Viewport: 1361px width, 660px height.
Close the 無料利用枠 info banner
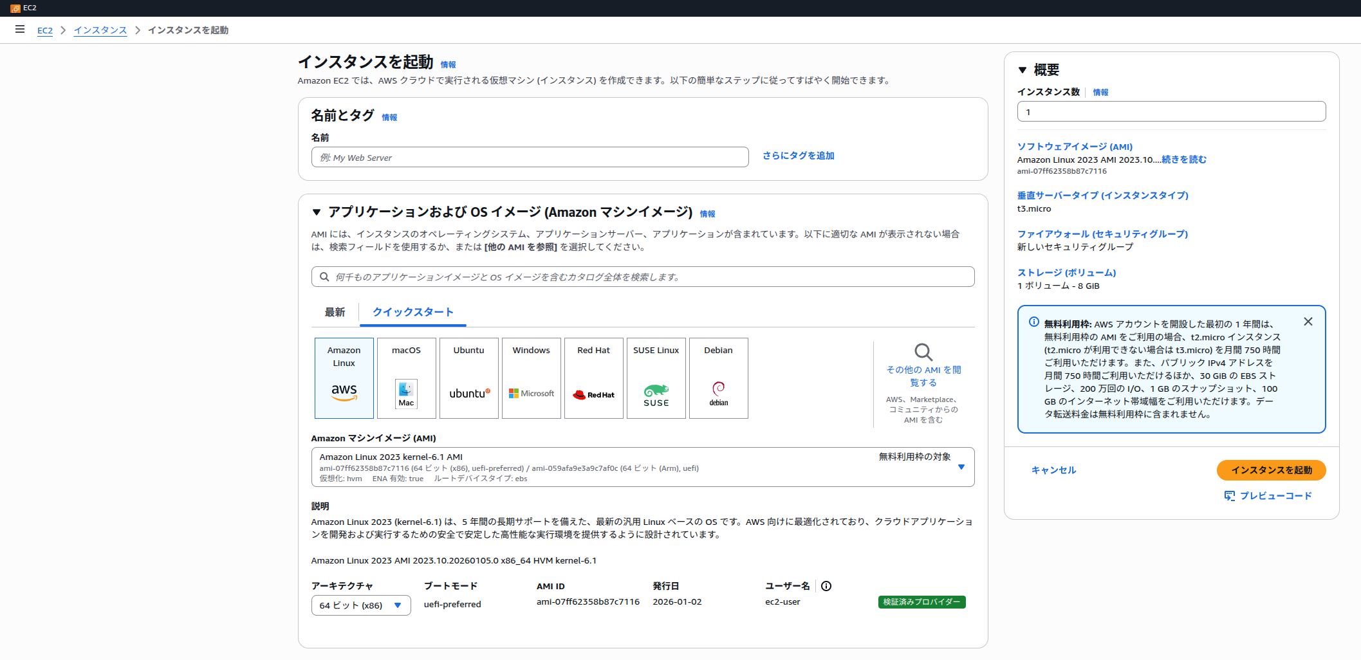pos(1308,322)
